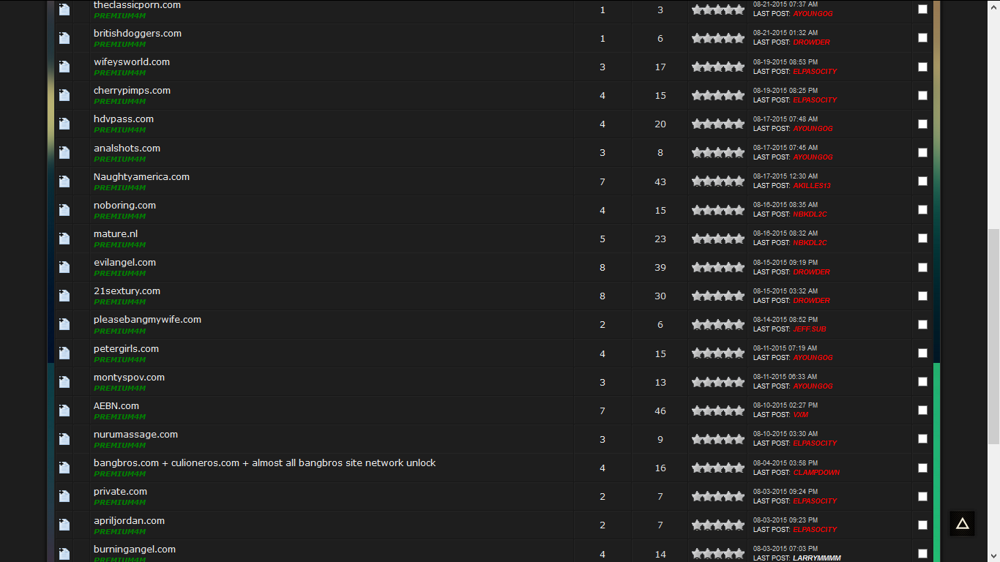Click the thread icon beside evilangel.com
This screenshot has height=562, width=1000.
[x=64, y=267]
